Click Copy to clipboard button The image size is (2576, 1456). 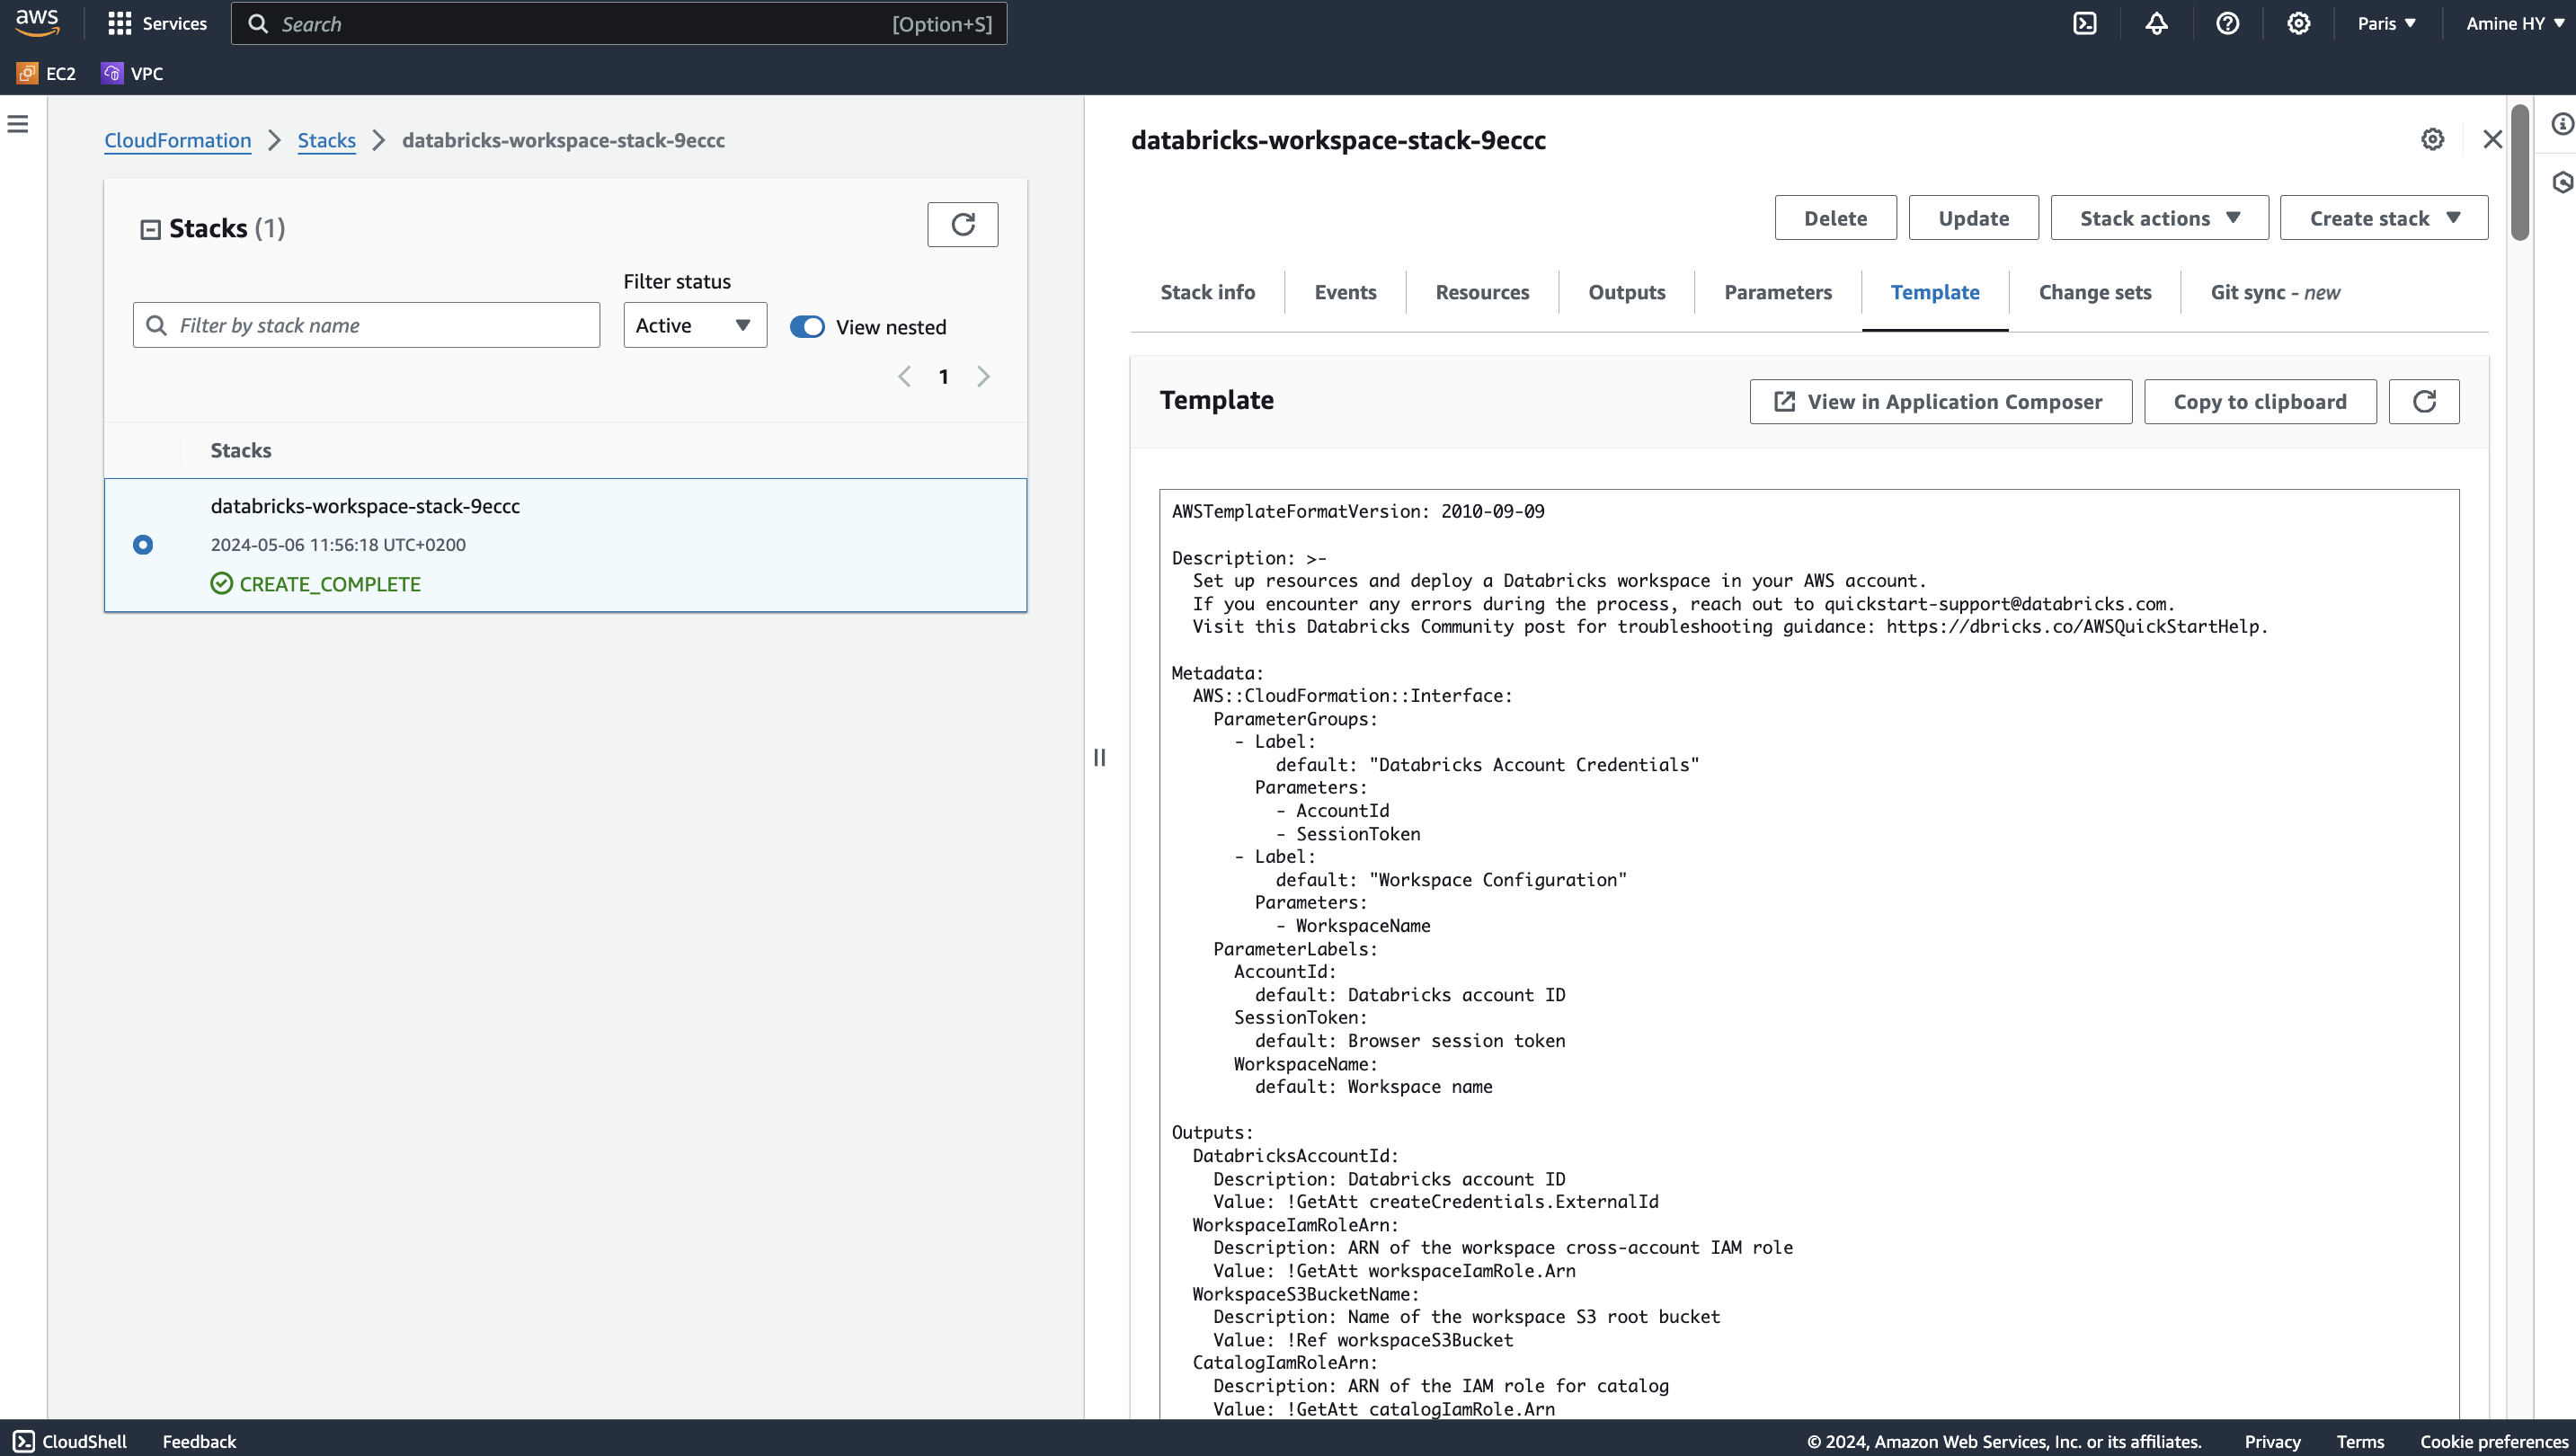[2259, 401]
